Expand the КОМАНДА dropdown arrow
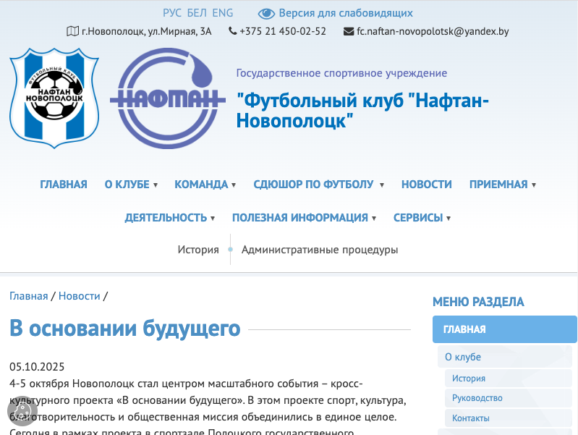 point(234,185)
